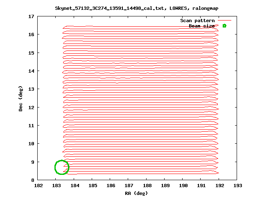Screen dimensions: 262x197
Task: Click the RA axis tick label 182
Action: [x=38, y=186]
